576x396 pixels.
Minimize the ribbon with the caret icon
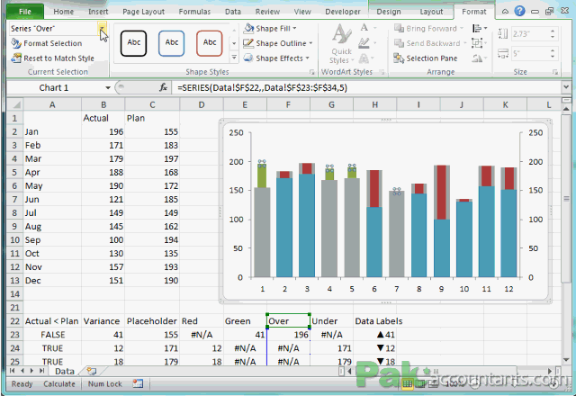coord(505,12)
